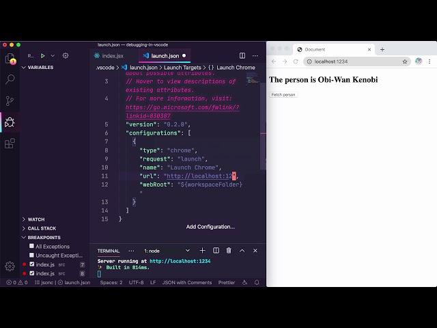437x328 pixels.
Task: Click the notifications bell in status bar
Action: click(257, 282)
